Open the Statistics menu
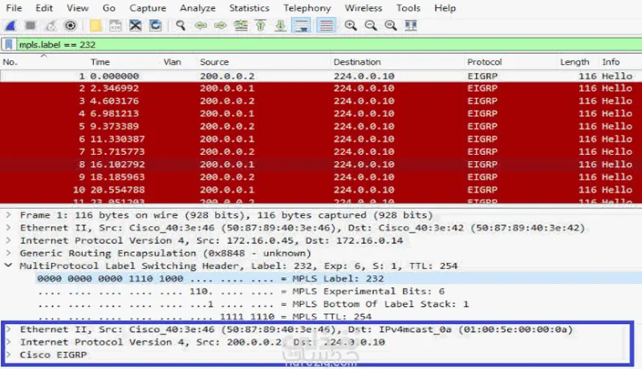 click(249, 8)
